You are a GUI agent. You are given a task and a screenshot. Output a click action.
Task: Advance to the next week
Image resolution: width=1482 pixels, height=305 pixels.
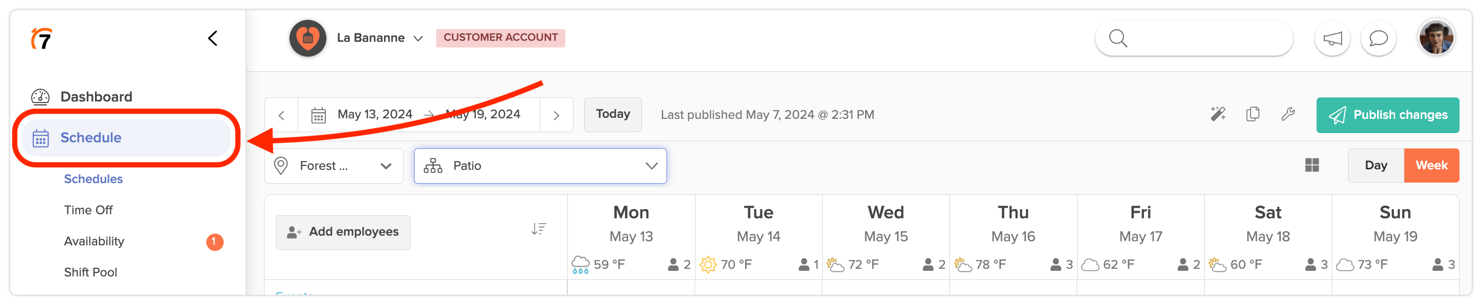pyautogui.click(x=556, y=115)
